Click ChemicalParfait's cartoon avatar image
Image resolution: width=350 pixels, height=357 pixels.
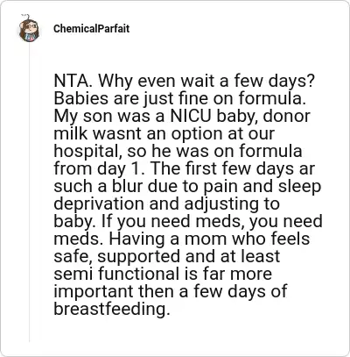click(29, 29)
